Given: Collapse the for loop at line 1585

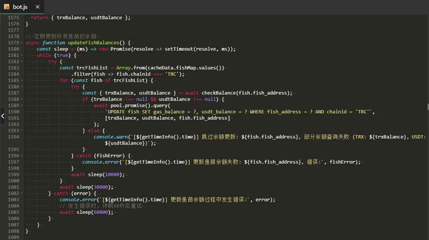Looking at the screenshot, I should (x=22, y=80).
